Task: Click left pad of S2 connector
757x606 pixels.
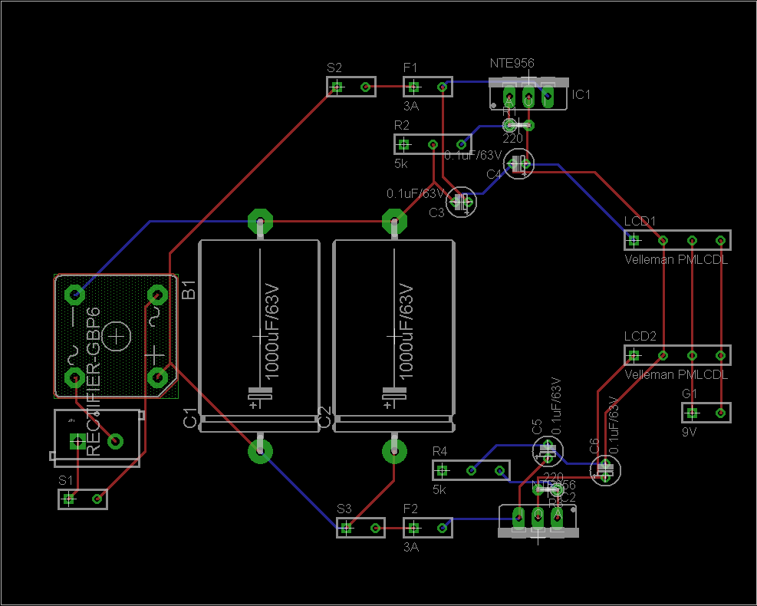Action: pyautogui.click(x=336, y=87)
